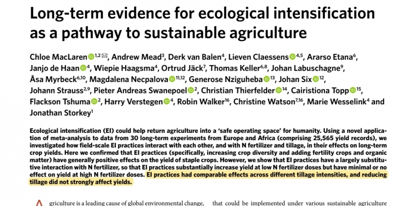Screen dimensions: 417x206
Task: Open Lieven Claessens' ORCID icon
Action: click(x=293, y=57)
